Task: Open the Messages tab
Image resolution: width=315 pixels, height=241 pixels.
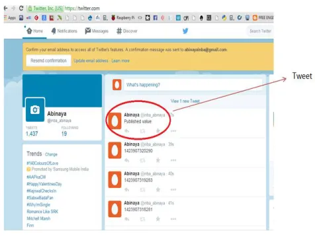Action: (97, 31)
